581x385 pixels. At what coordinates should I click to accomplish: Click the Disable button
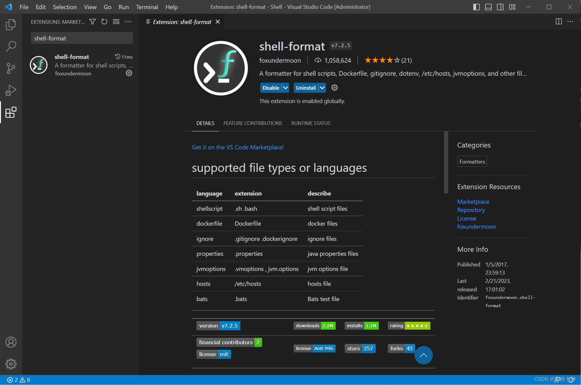coord(271,88)
